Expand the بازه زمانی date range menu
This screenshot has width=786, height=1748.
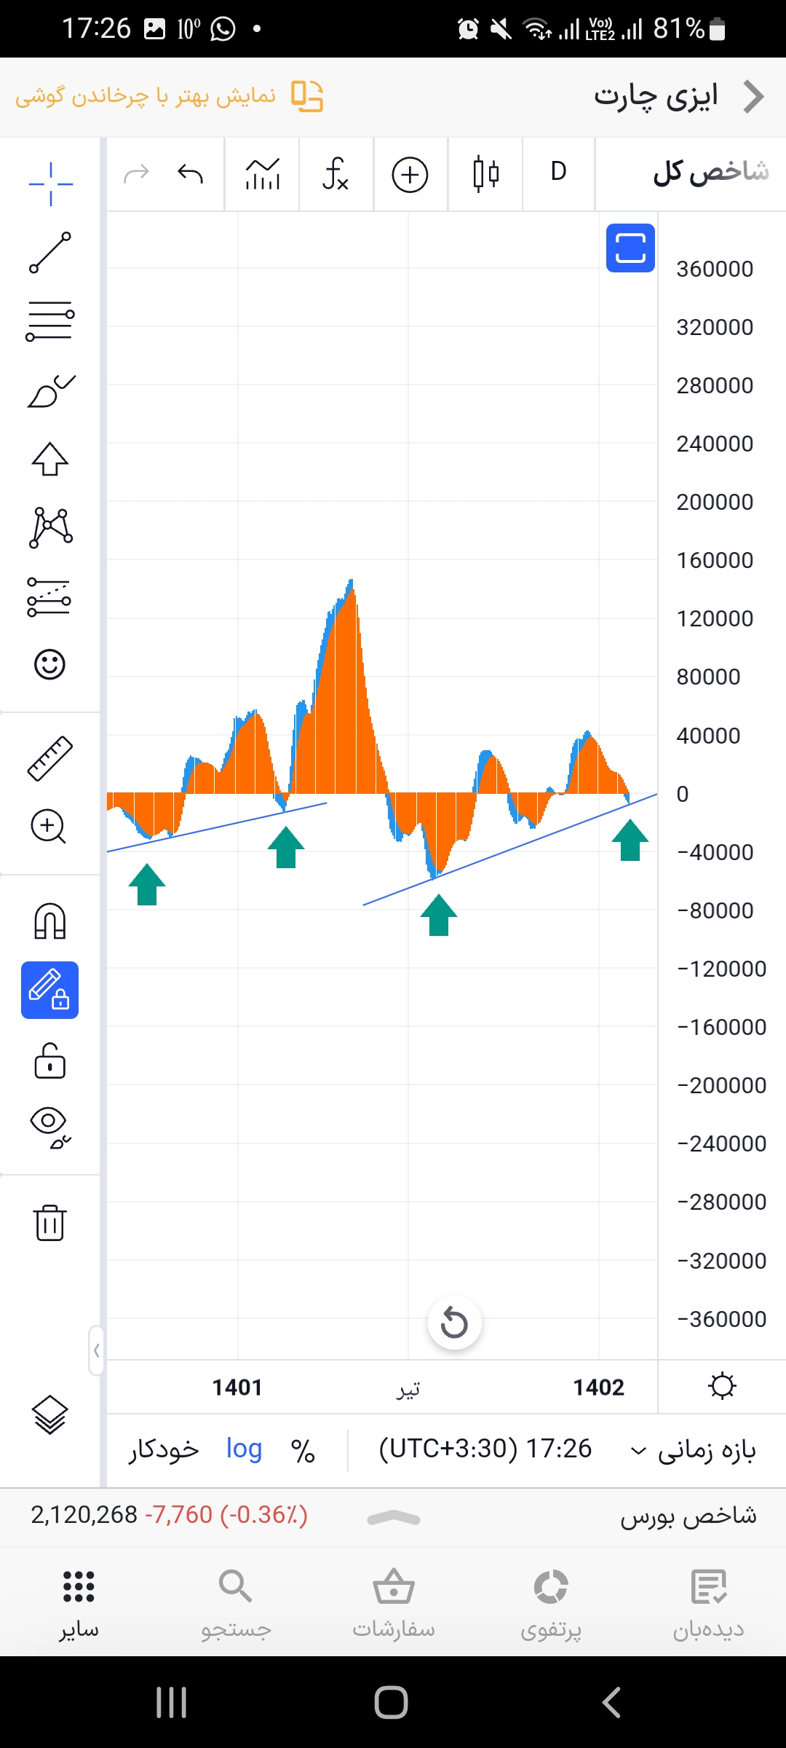(x=693, y=1449)
